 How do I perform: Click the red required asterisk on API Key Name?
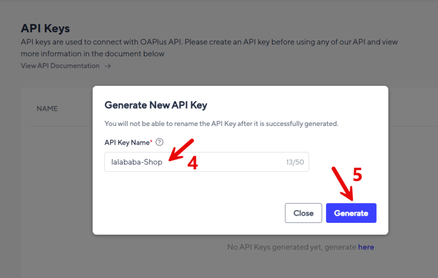pyautogui.click(x=151, y=142)
